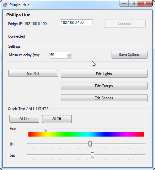The image size is (155, 170).
Task: Click the Minimum delay value field
Action: click(x=58, y=55)
